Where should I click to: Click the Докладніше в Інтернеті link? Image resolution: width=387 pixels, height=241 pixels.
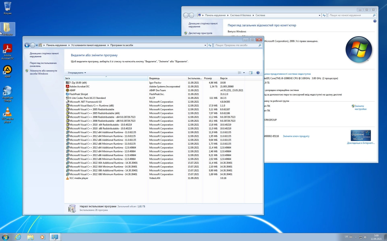click(361, 143)
